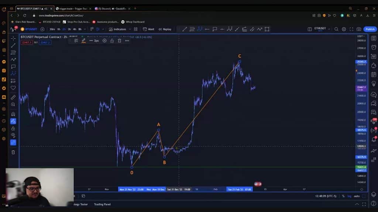The width and height of the screenshot is (378, 212).
Task: Open the Trading Panel tab
Action: pos(102,204)
